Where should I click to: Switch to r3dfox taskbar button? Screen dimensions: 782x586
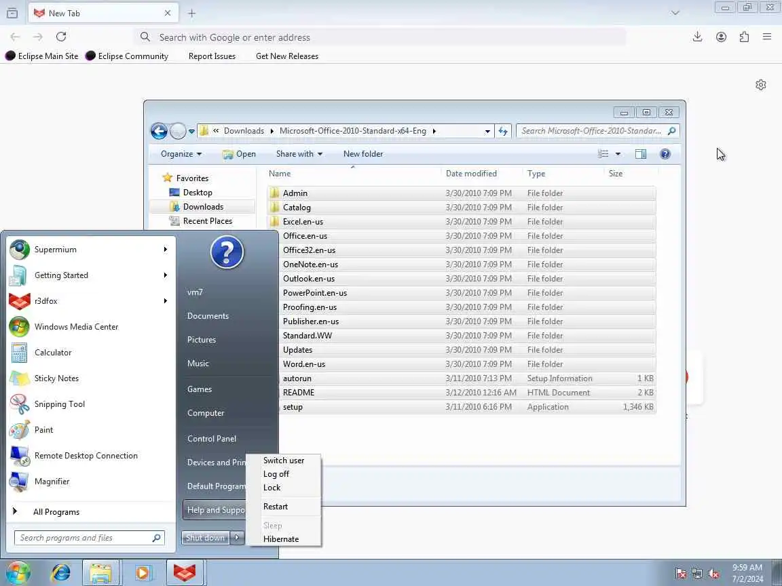[185, 572]
